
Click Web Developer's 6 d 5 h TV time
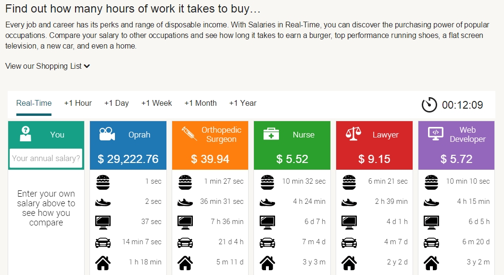click(479, 222)
